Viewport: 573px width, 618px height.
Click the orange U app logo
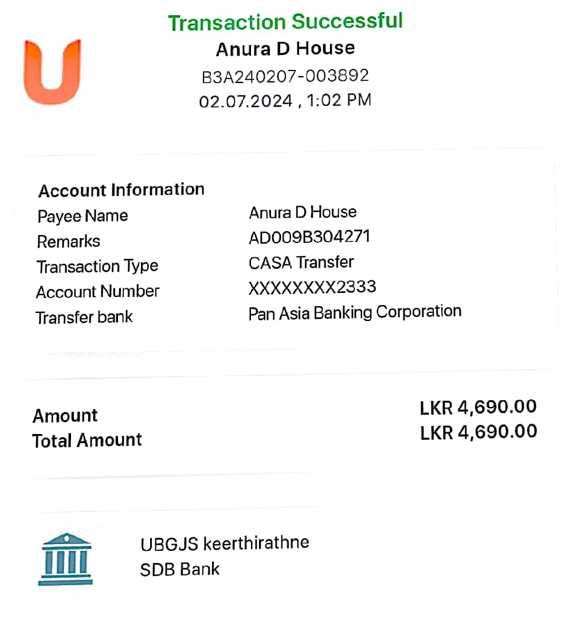pos(52,72)
